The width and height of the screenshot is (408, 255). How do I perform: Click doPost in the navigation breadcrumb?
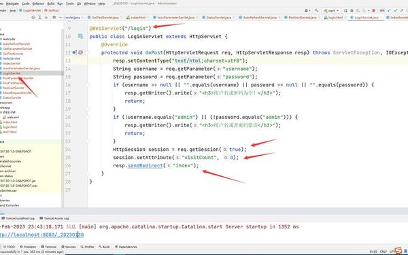pos(52,10)
